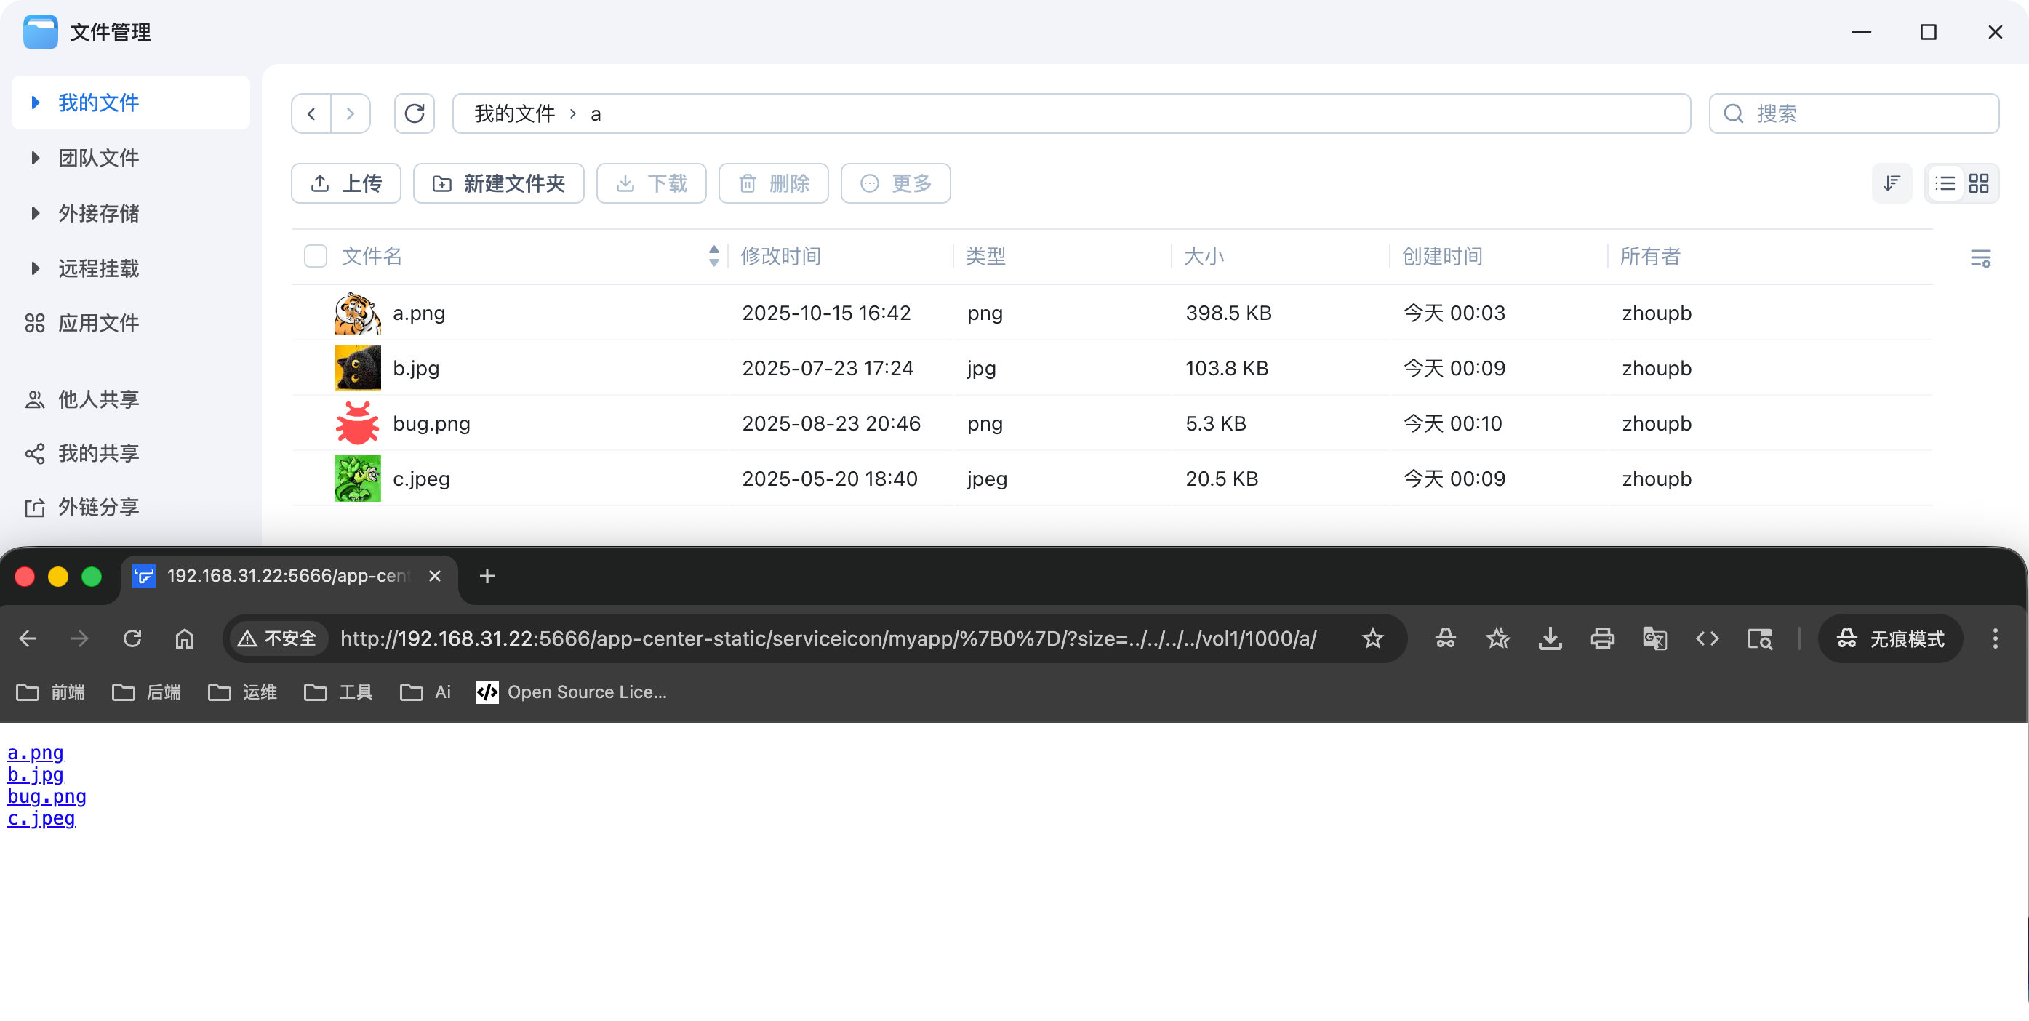Select 他人共享 in the sidebar
2029x1021 pixels.
(97, 399)
